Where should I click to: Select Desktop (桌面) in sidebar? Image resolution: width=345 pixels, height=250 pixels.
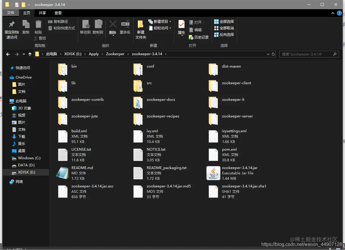pos(19,151)
